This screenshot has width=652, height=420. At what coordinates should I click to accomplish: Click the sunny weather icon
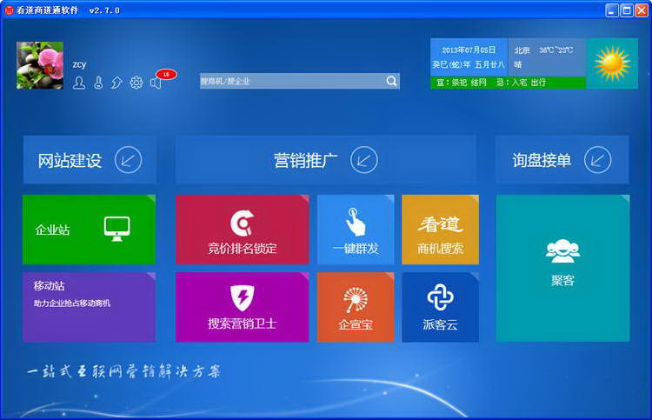pyautogui.click(x=612, y=63)
